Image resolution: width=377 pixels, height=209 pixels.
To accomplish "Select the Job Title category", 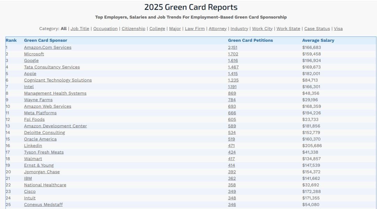I will point(80,29).
